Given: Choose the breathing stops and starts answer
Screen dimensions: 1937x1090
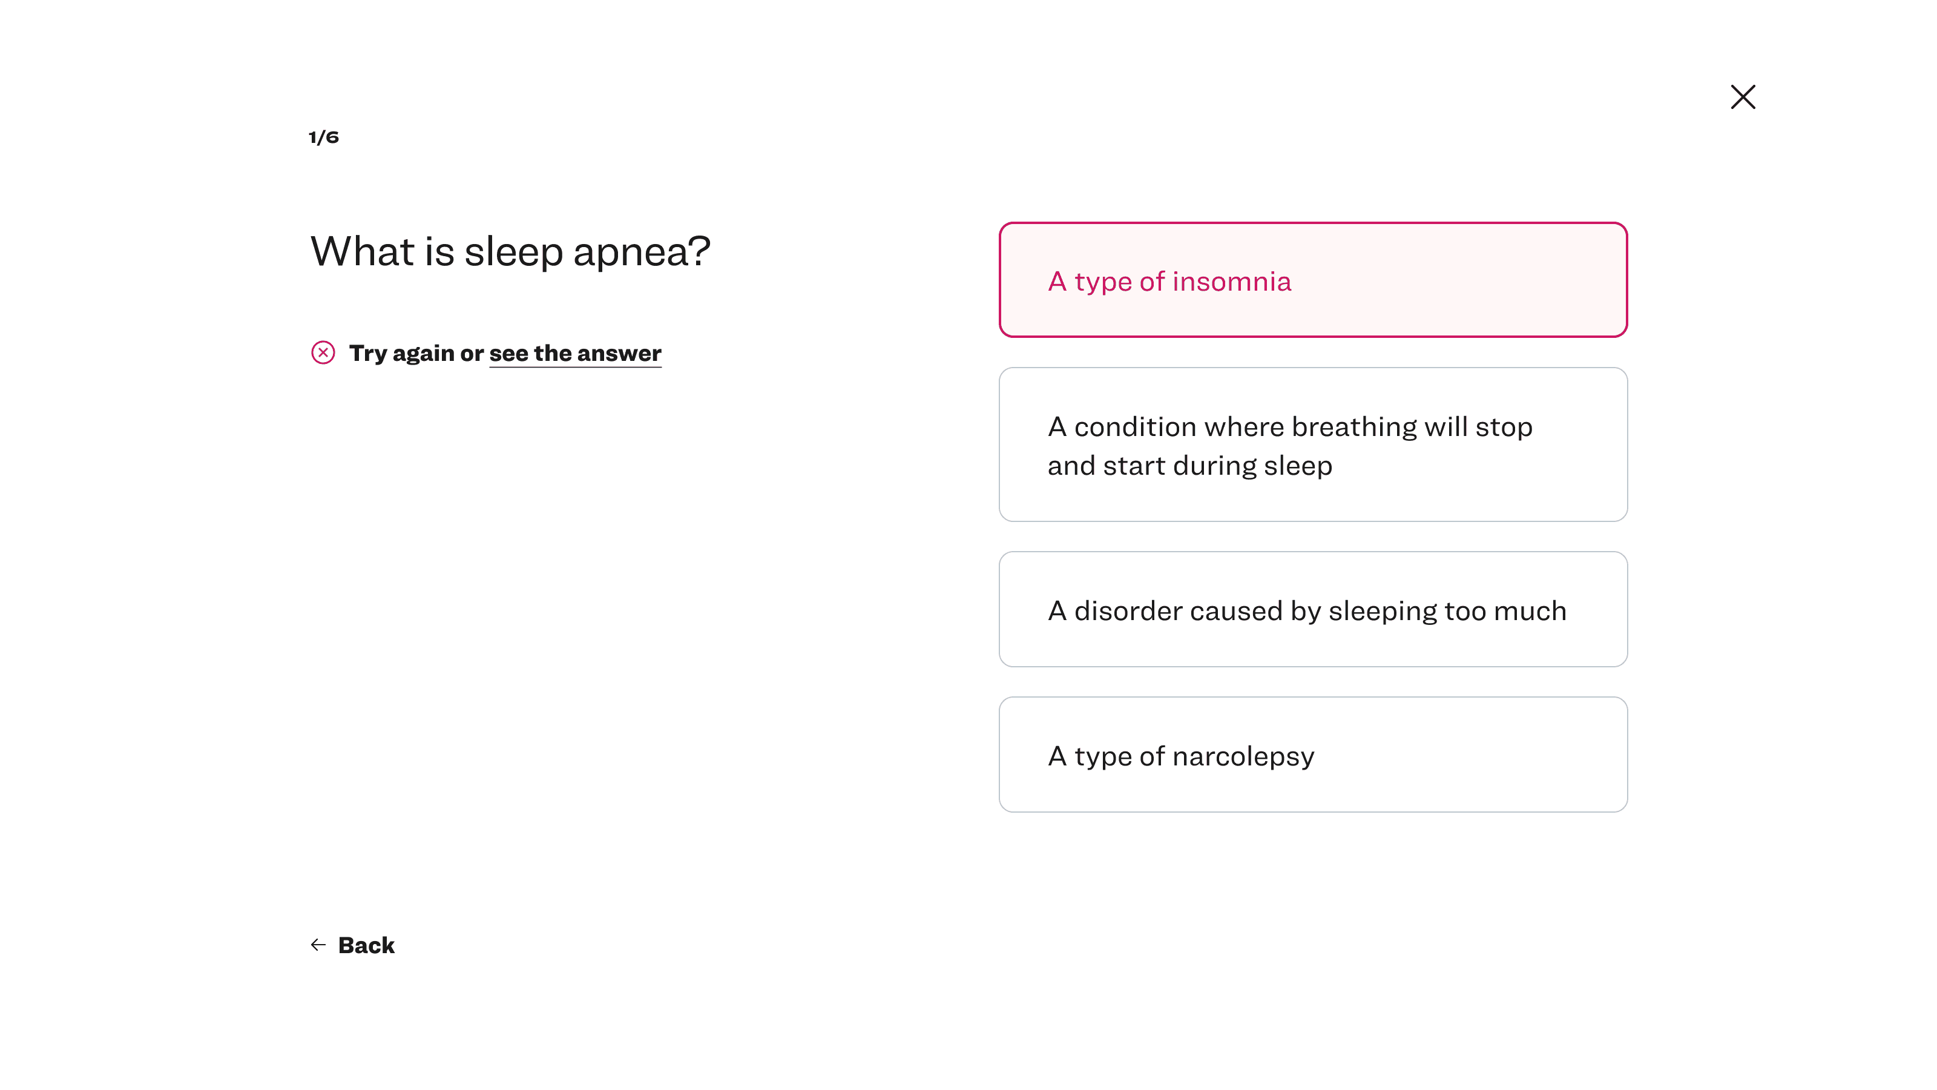Looking at the screenshot, I should point(1312,444).
